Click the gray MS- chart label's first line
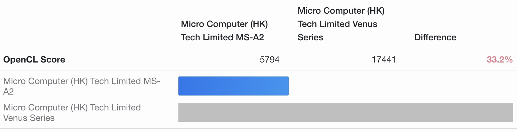517x132 pixels. click(82, 81)
